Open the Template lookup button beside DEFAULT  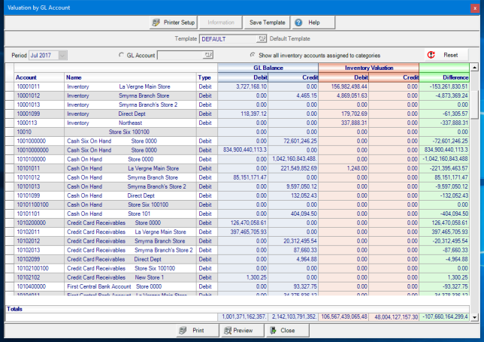click(262, 38)
